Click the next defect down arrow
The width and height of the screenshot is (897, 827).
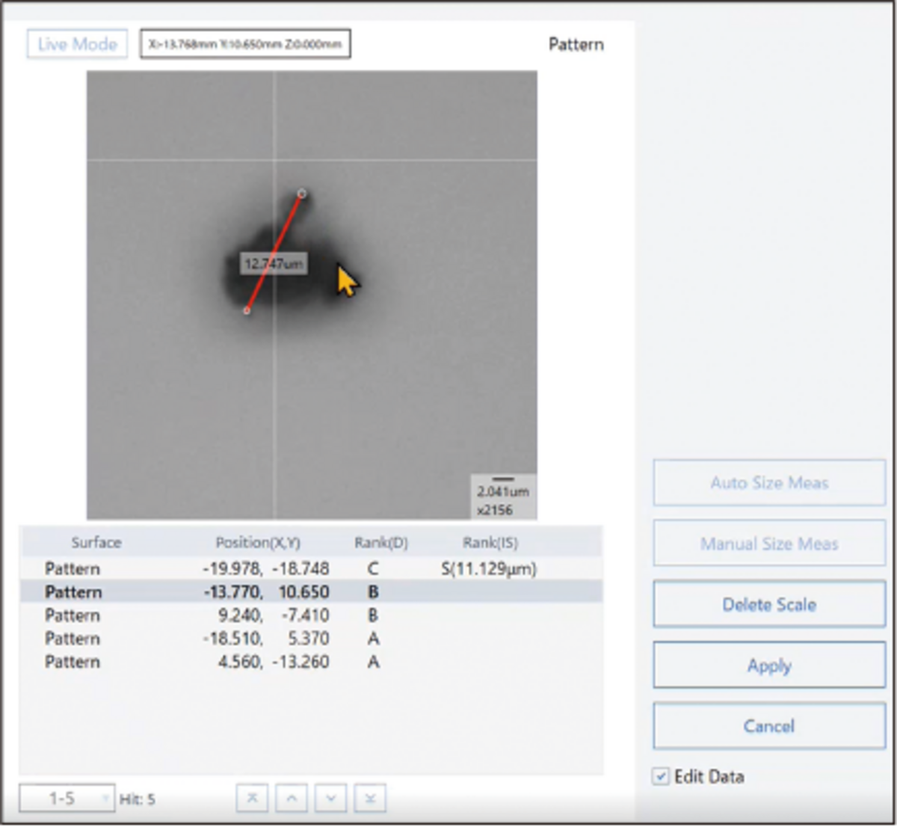click(330, 799)
